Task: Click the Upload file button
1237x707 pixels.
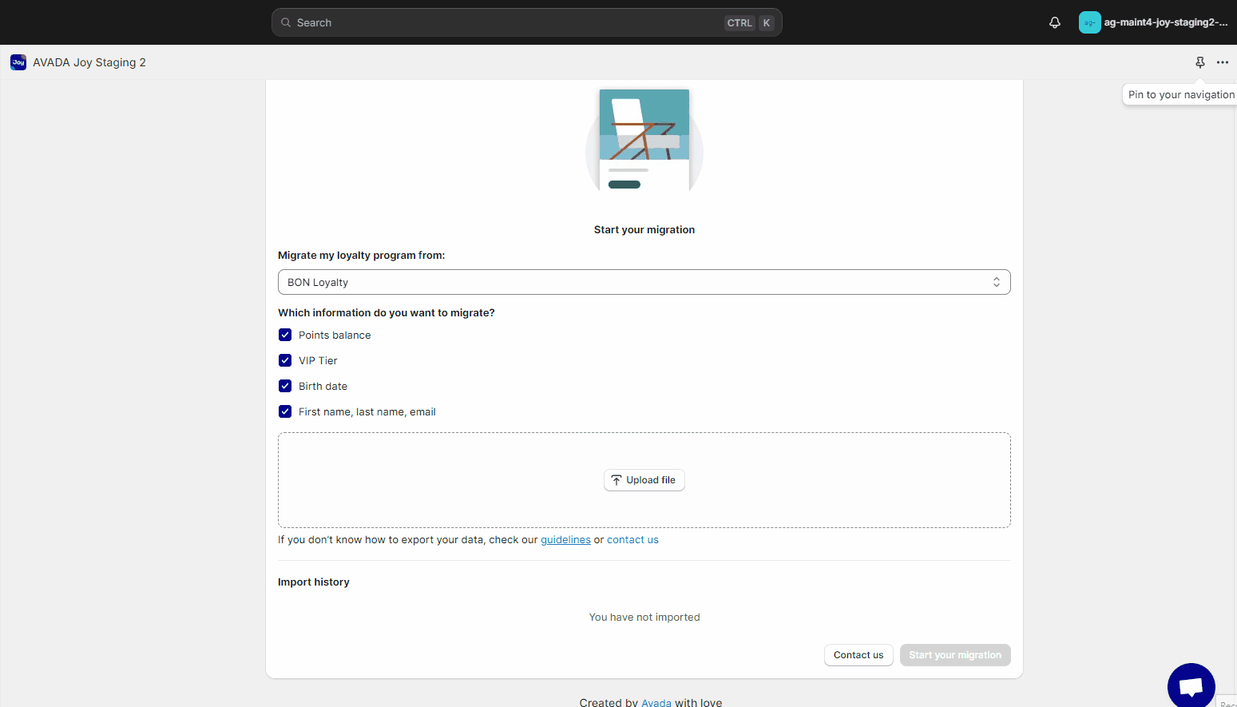Action: pyautogui.click(x=644, y=480)
